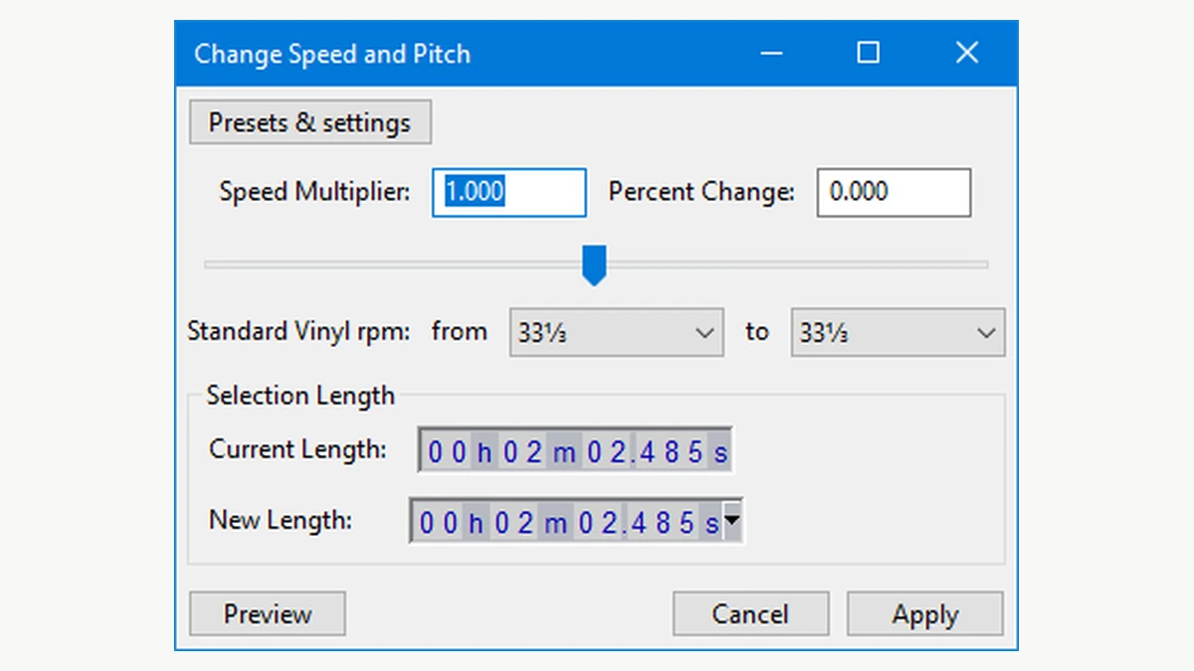Close the Change Speed and Pitch window
Viewport: 1194px width, 671px height.
click(966, 53)
